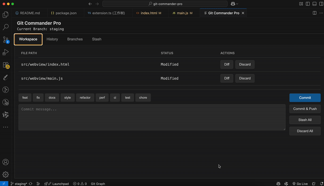324x186 pixels.
Task: Insert the test commit type
Action: 128,98
